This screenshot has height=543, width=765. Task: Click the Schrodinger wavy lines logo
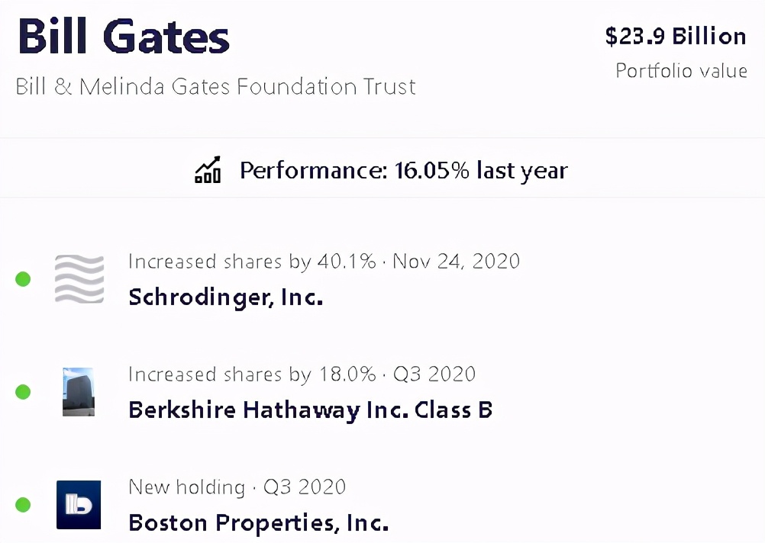79,279
